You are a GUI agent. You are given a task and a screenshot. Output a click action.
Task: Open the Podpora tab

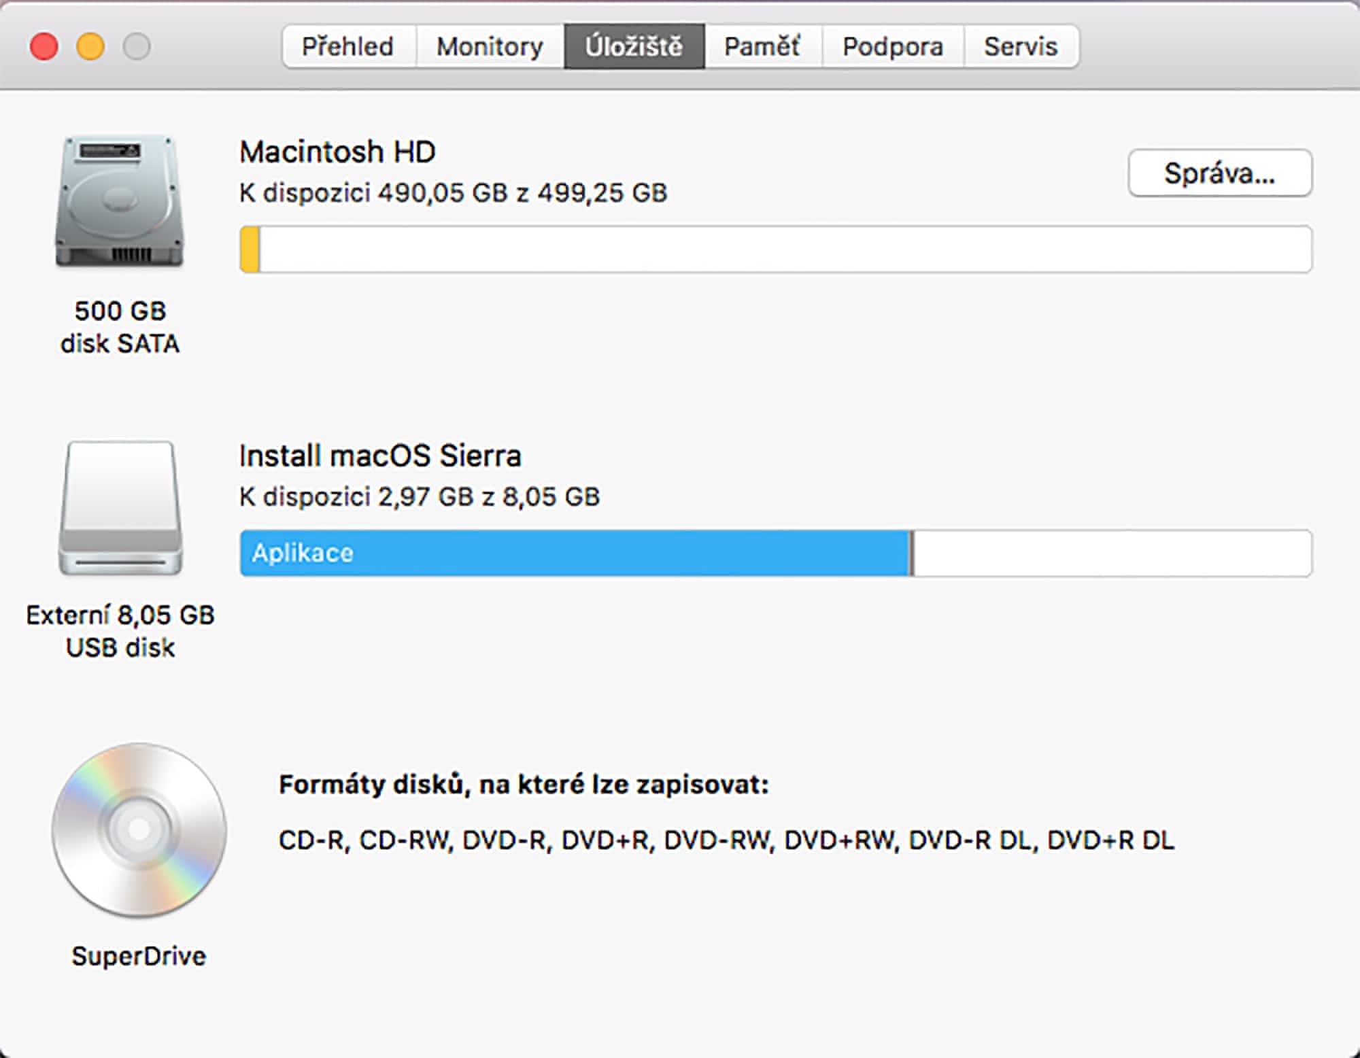click(893, 46)
